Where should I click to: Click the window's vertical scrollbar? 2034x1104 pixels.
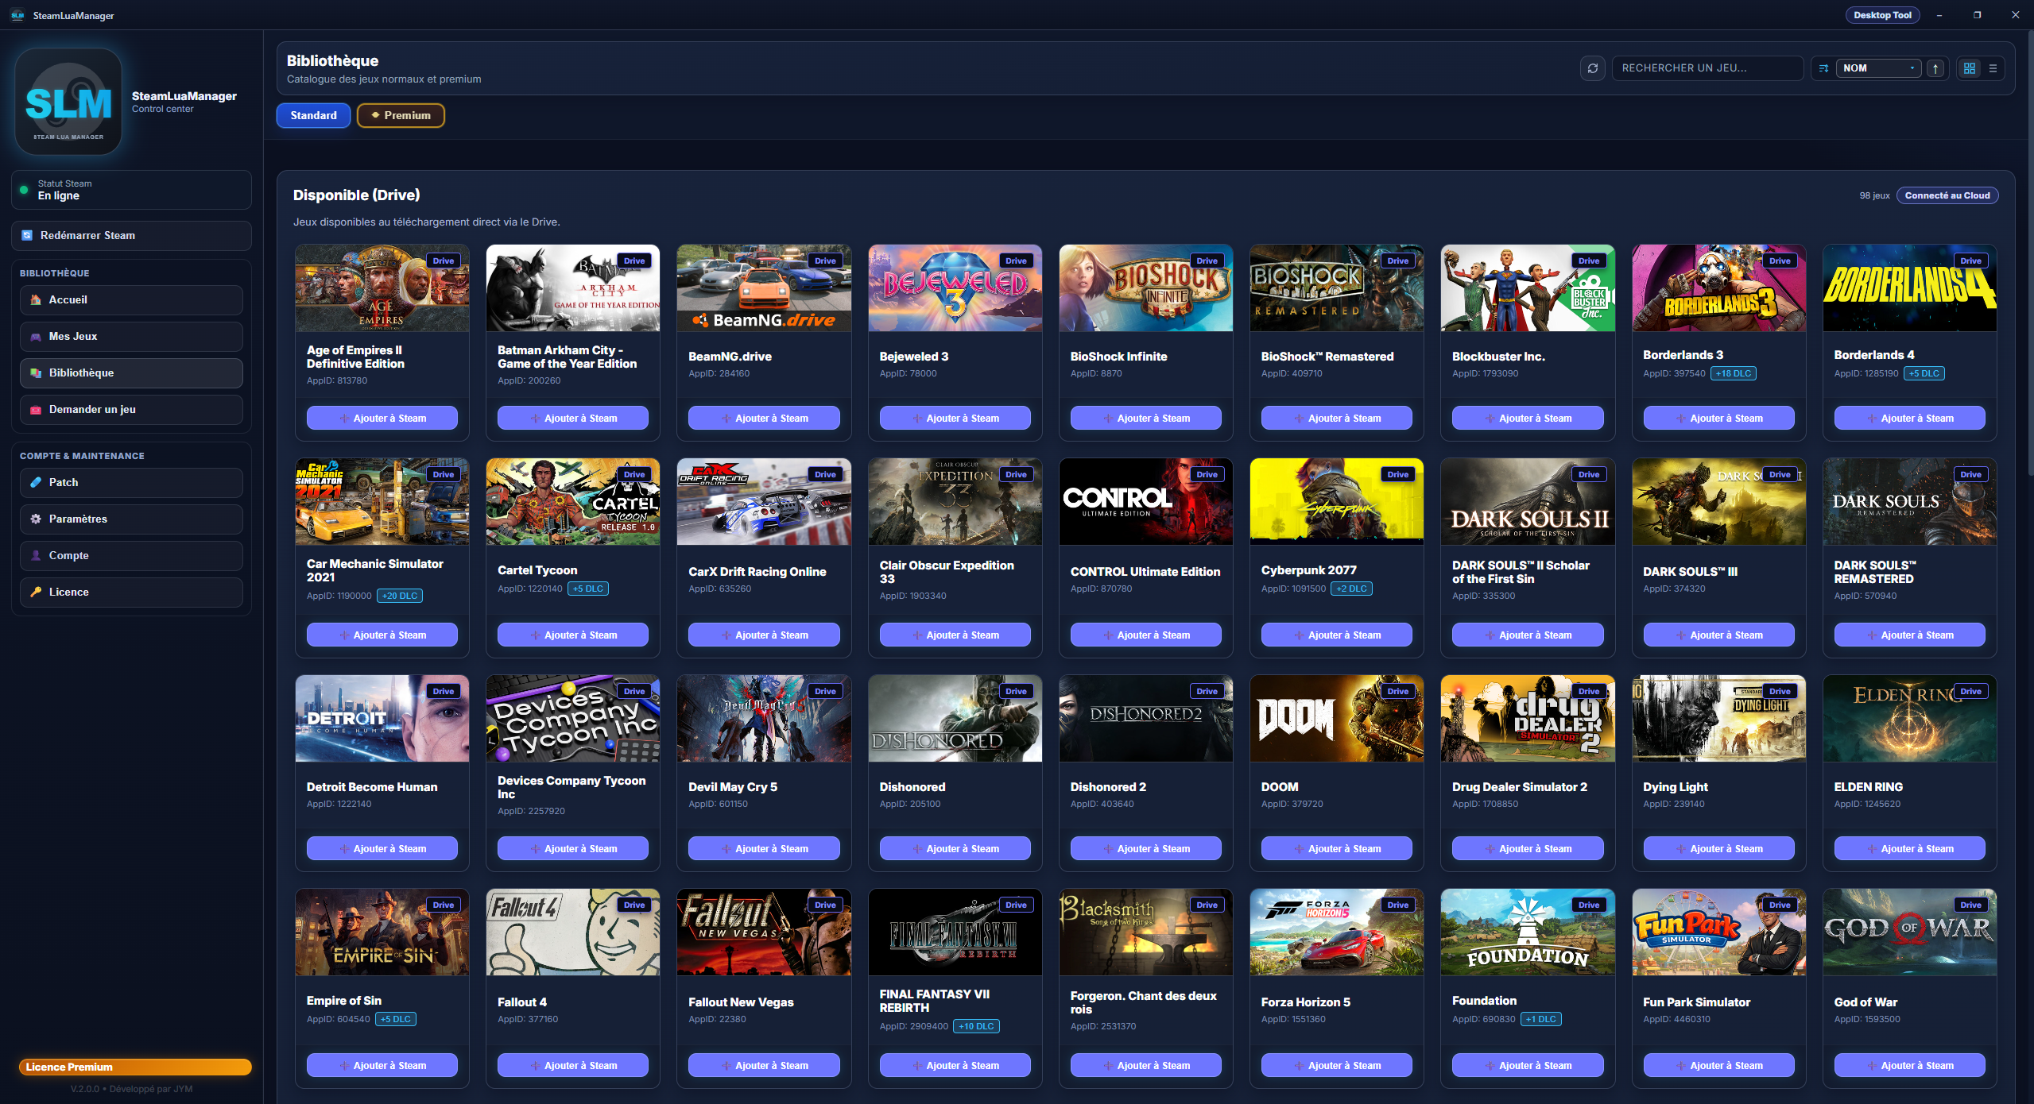2029,254
